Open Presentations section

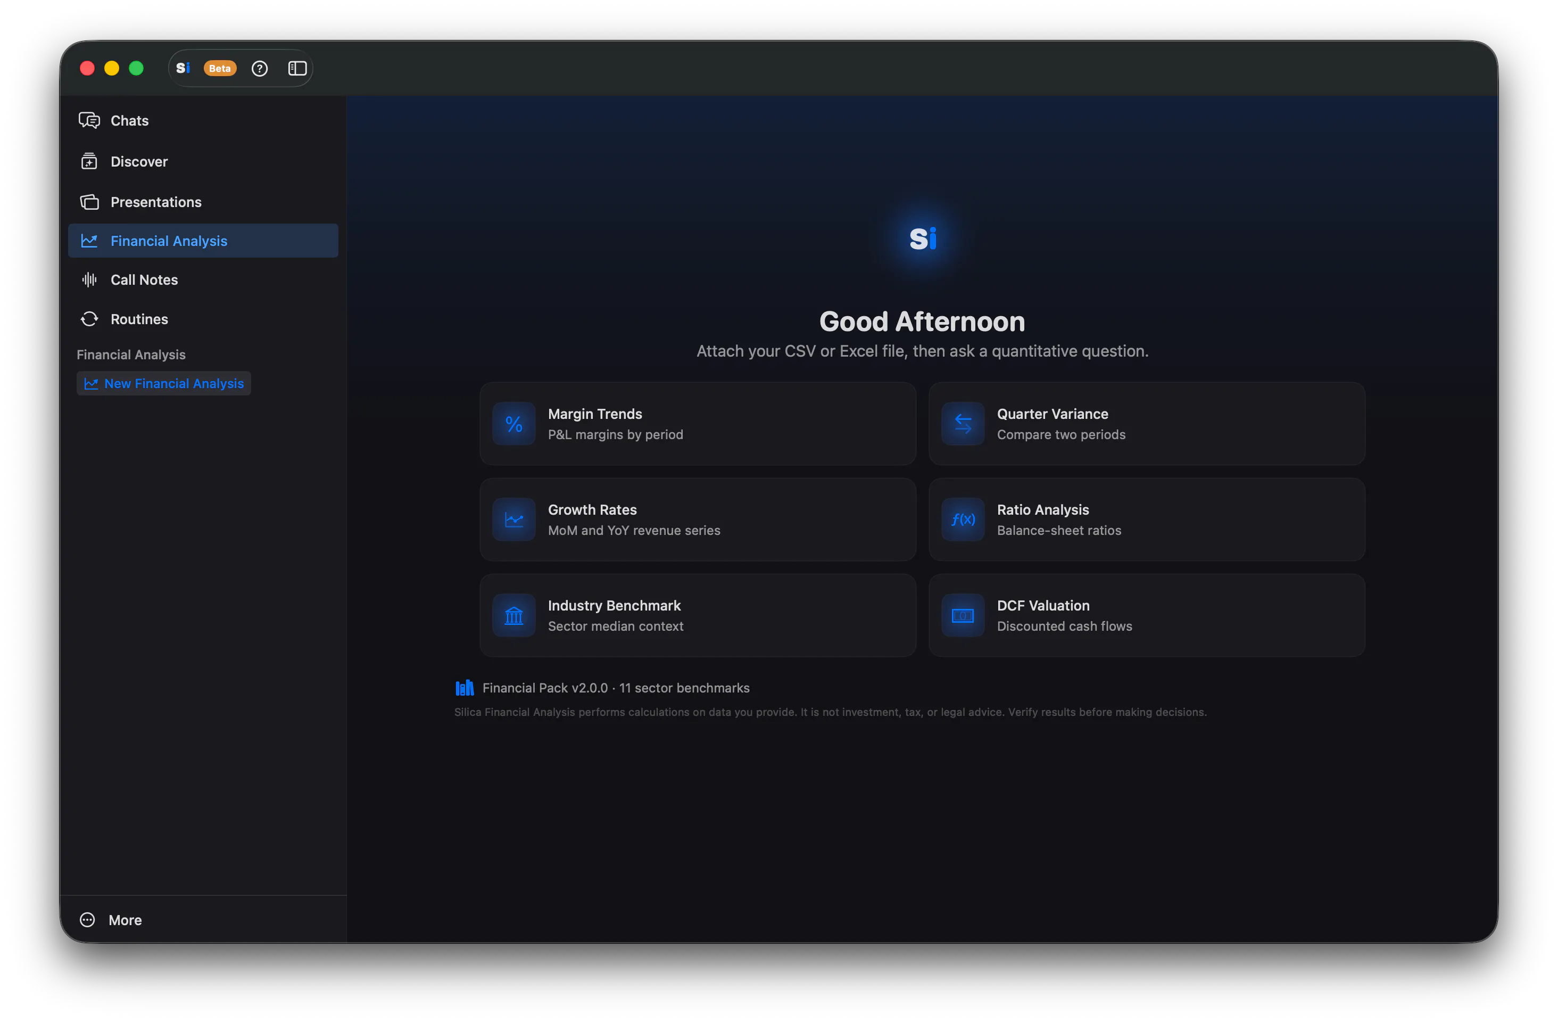click(203, 202)
